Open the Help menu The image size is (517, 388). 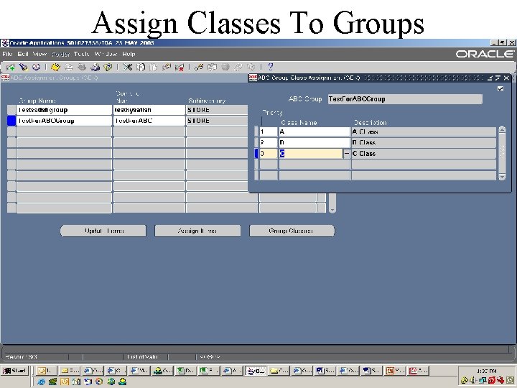click(x=129, y=54)
